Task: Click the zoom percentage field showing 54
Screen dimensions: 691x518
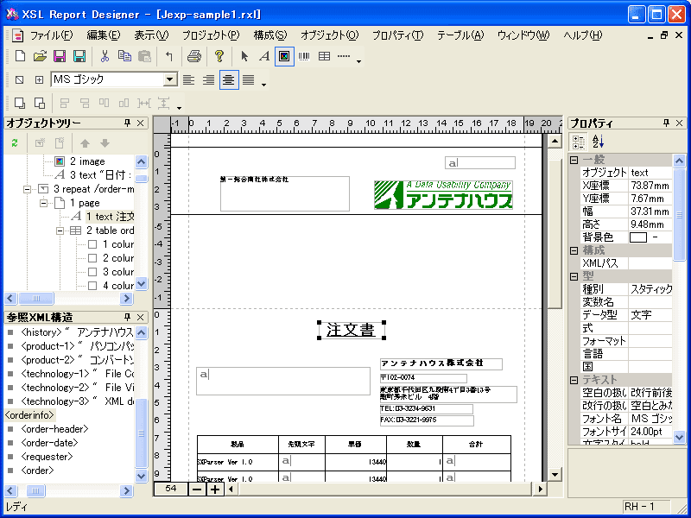Action: point(170,489)
